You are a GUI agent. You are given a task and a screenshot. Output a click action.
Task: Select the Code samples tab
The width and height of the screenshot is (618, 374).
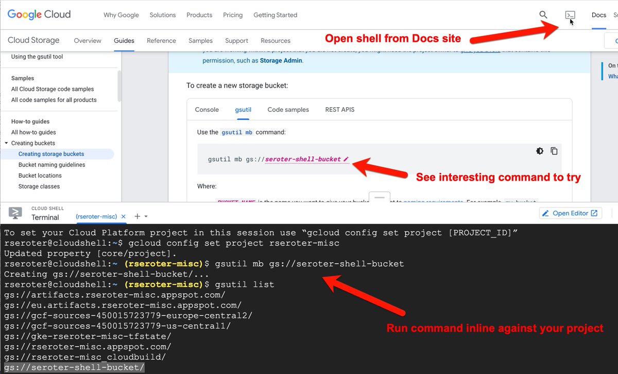click(288, 110)
